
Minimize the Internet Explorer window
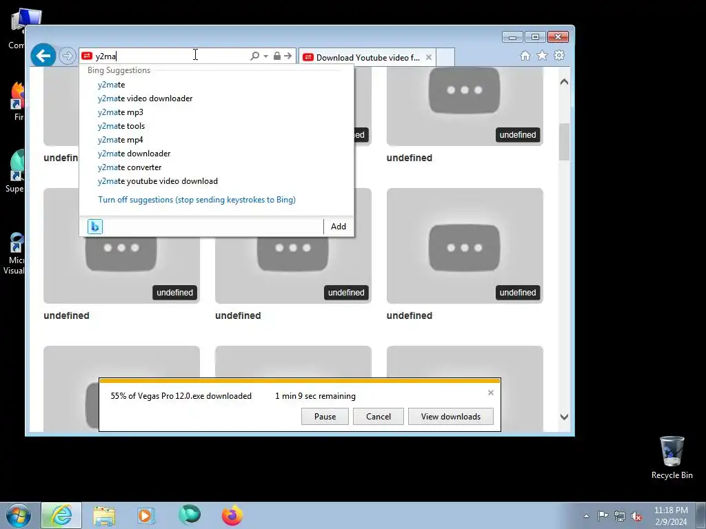(x=512, y=37)
